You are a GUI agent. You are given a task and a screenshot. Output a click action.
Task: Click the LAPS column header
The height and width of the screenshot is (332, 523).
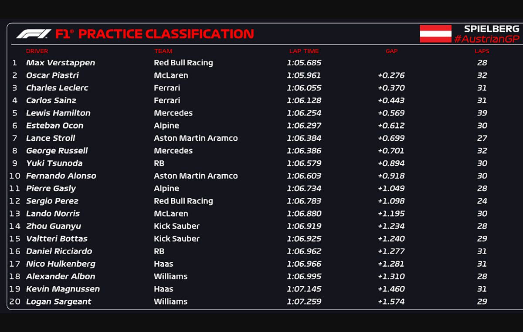click(x=482, y=51)
